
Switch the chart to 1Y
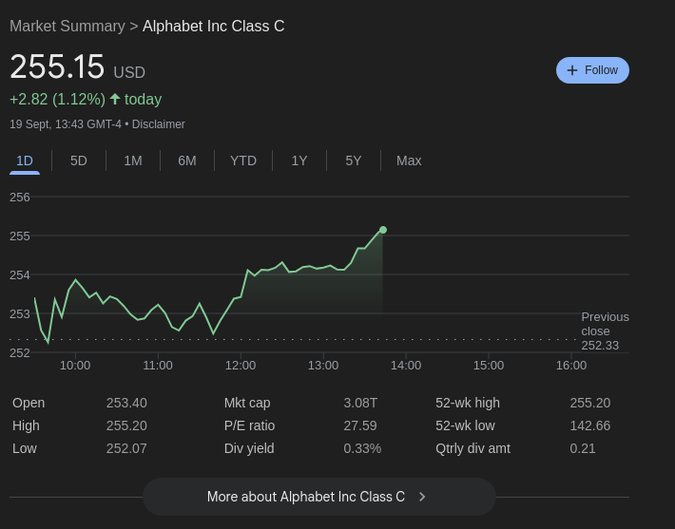coord(299,161)
